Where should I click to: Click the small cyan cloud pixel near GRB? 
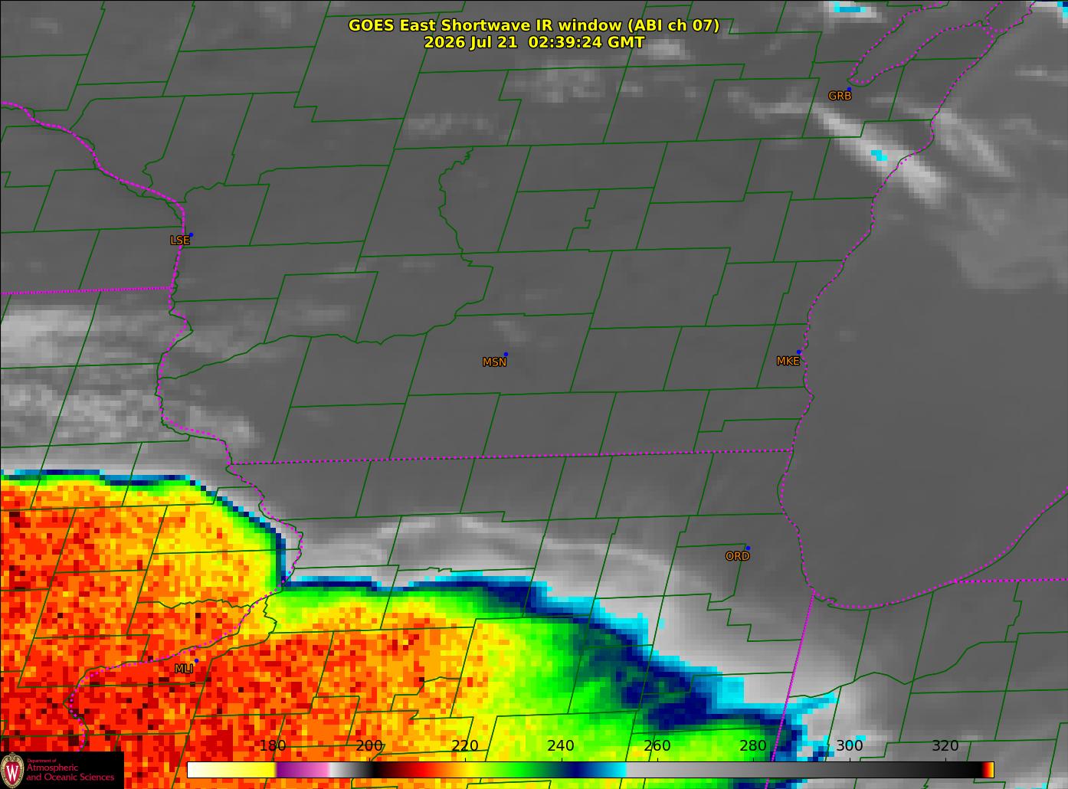[880, 156]
